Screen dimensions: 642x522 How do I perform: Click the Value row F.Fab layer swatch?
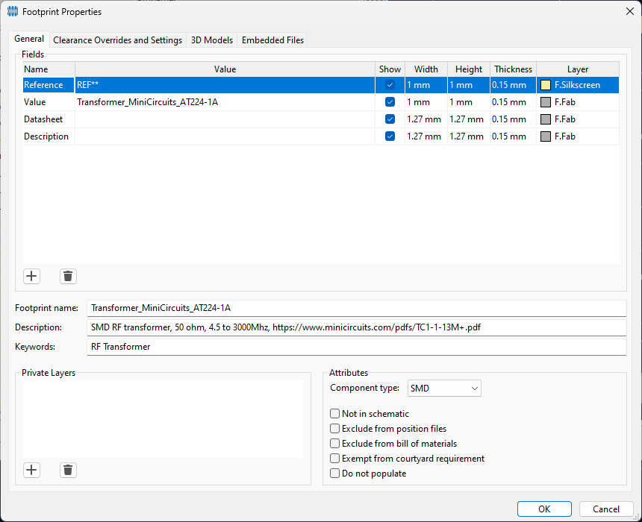click(546, 102)
